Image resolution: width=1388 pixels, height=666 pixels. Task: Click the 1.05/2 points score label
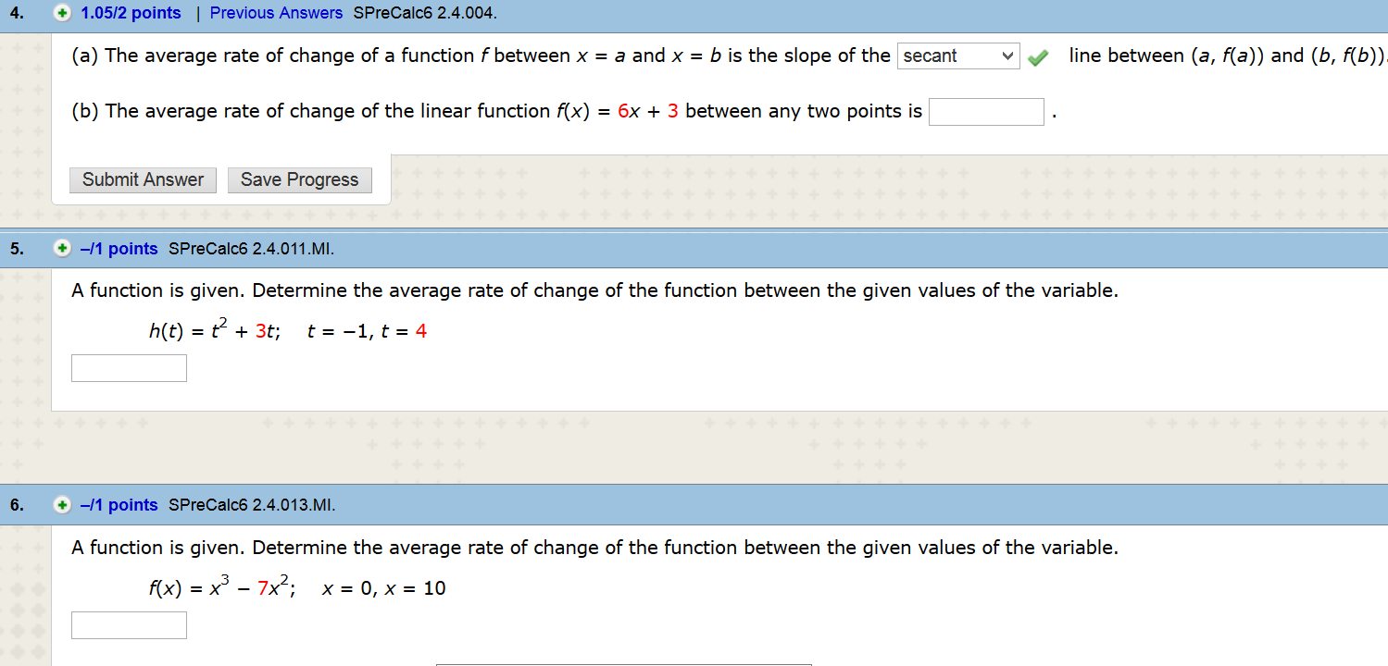tap(130, 12)
